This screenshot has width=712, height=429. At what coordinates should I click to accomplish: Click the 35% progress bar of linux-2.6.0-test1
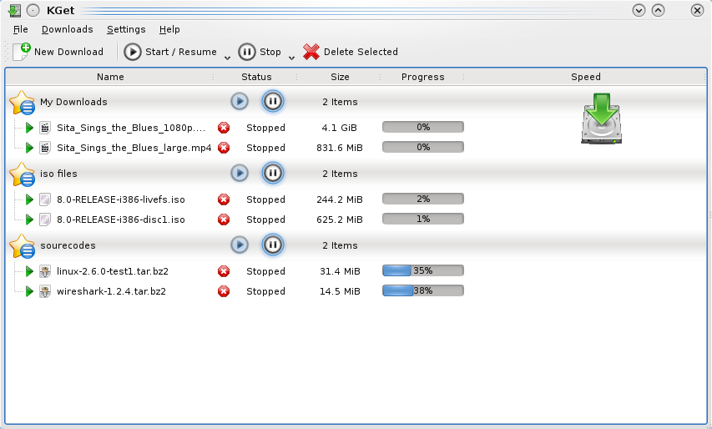[x=422, y=270]
